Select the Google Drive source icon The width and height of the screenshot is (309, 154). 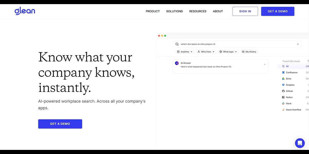pyautogui.click(x=283, y=79)
